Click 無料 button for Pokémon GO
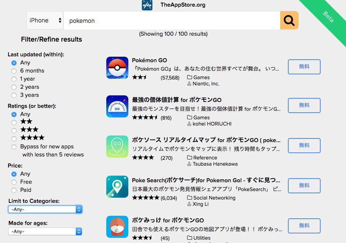This screenshot has width=346, height=243. (304, 67)
